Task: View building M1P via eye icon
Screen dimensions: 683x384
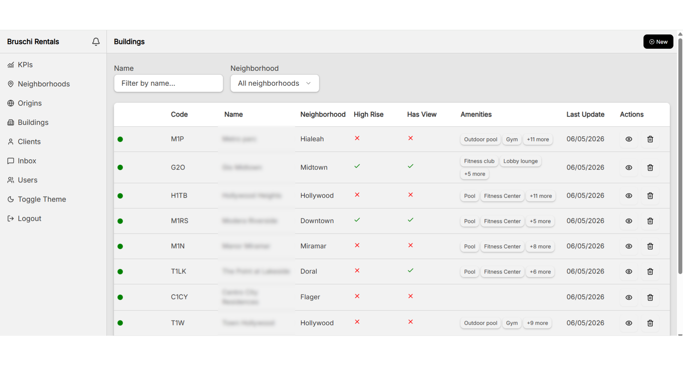Action: tap(629, 139)
